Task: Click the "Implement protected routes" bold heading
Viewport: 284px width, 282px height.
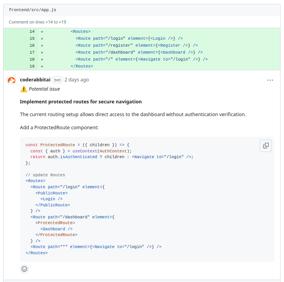Action: tap(81, 102)
